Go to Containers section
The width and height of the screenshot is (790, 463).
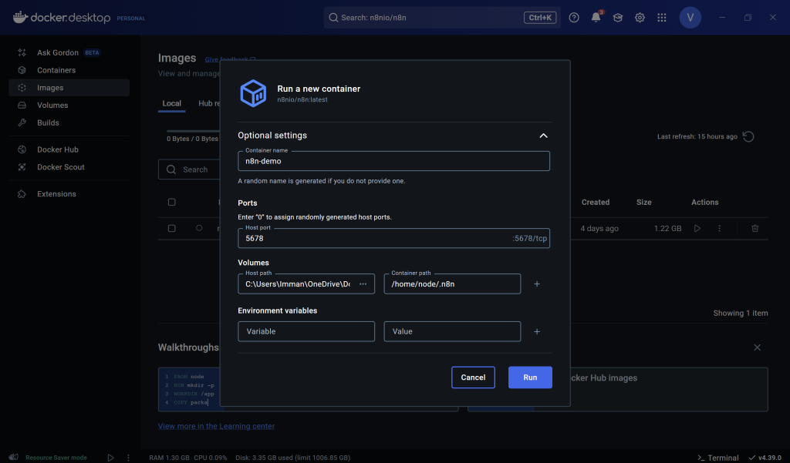[x=69, y=70]
